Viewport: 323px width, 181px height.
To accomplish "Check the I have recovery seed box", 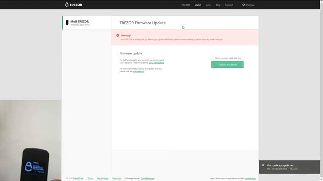I will pyautogui.click(x=211, y=58).
